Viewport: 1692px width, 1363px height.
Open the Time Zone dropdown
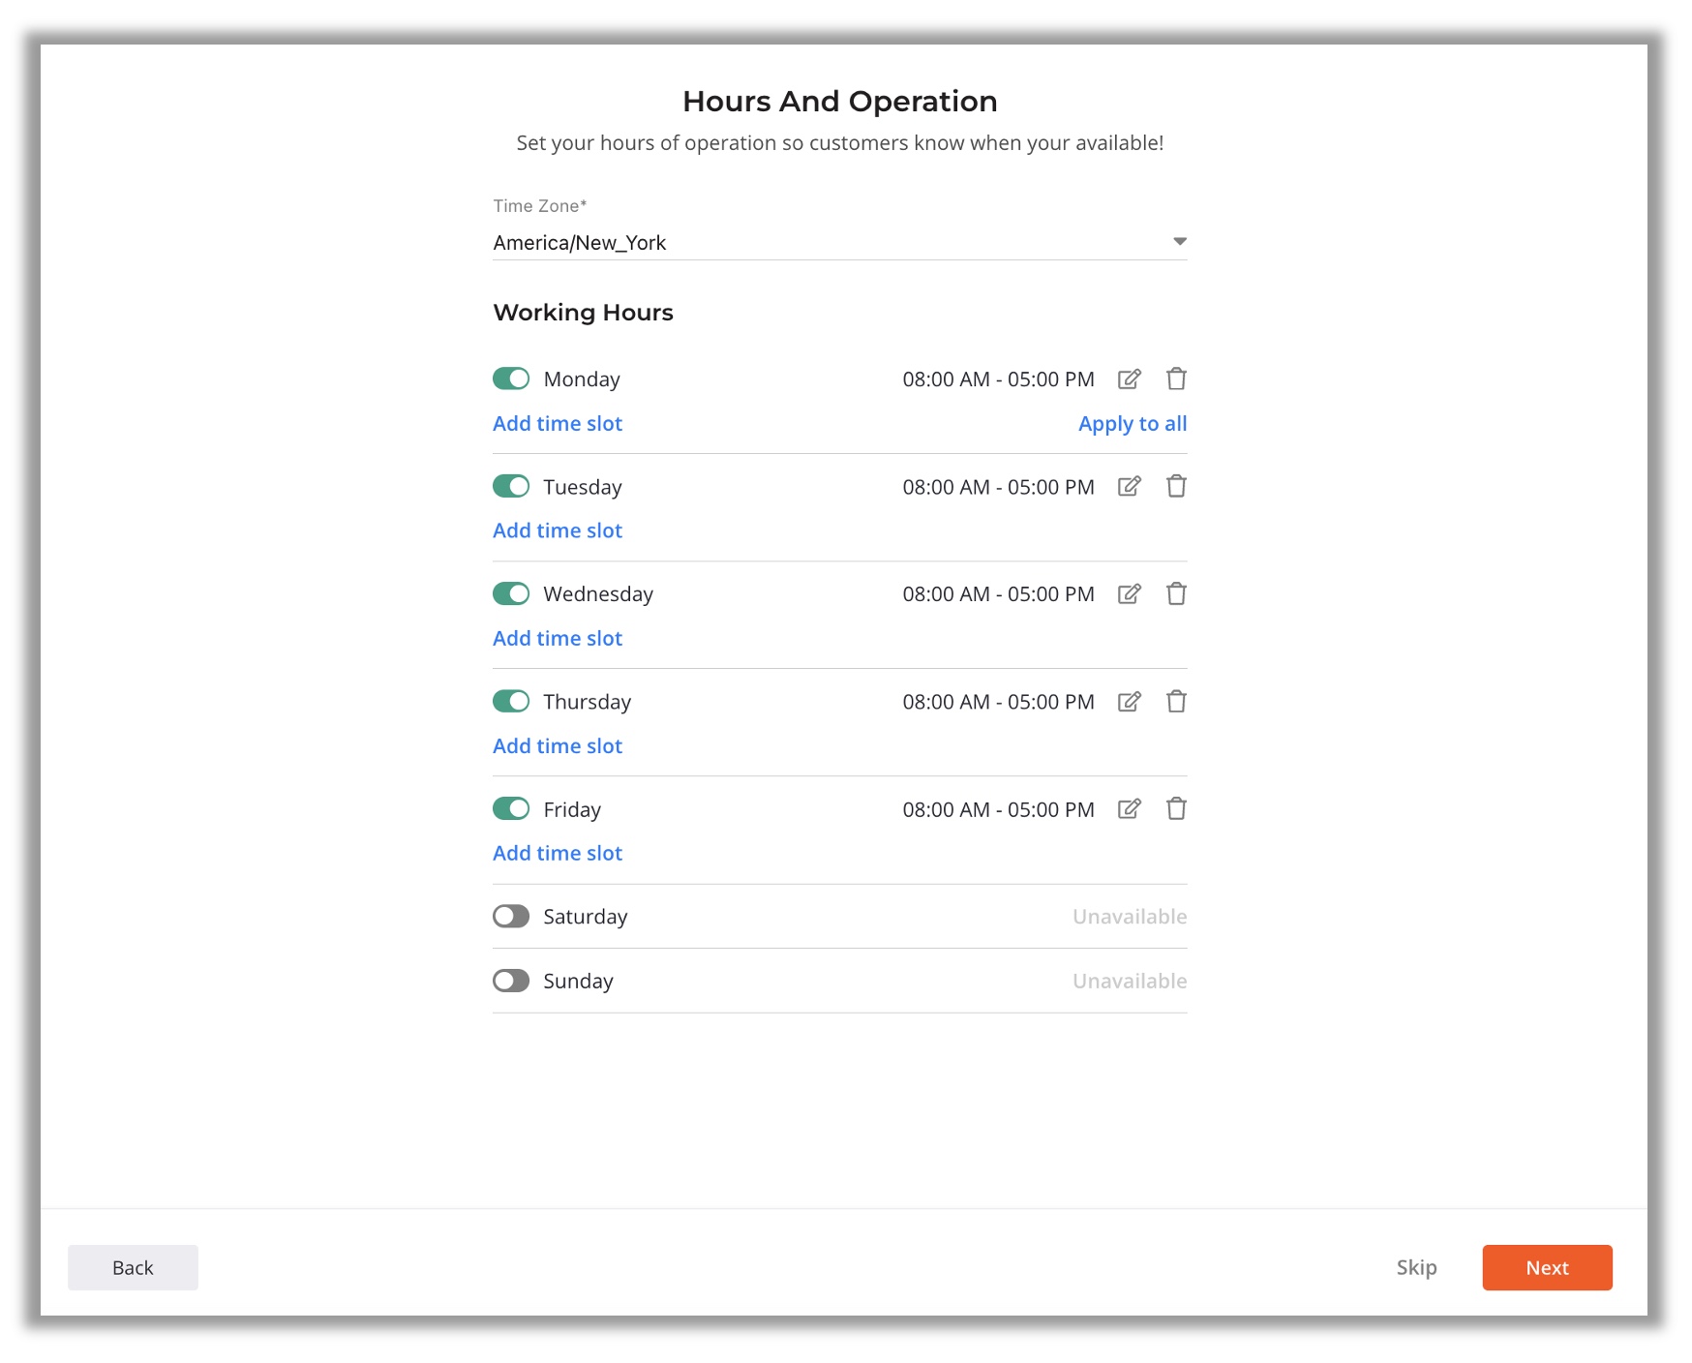[840, 242]
